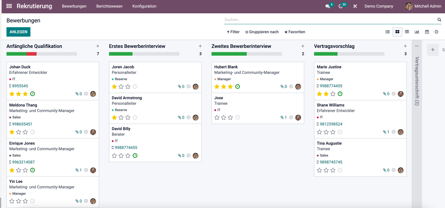The image size is (445, 208).
Task: Open Mitchell Admin user menu
Action: 423,6
